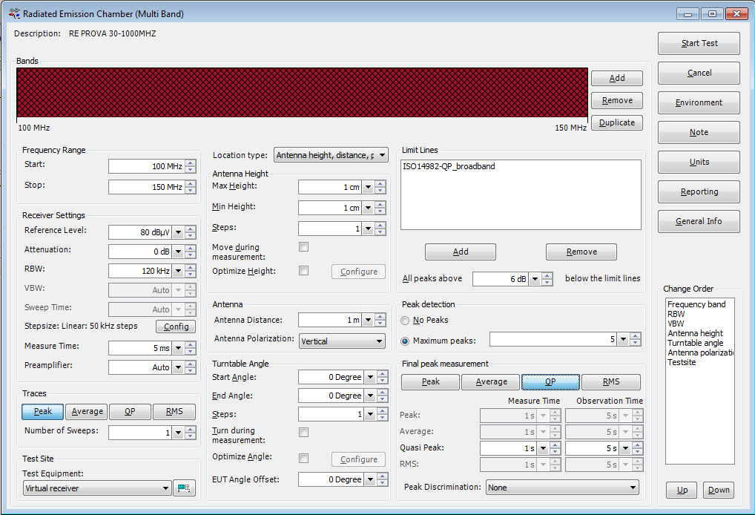Screen dimensions: 755x515
Task: Toggle the Peak trace button
Action: pyautogui.click(x=43, y=411)
